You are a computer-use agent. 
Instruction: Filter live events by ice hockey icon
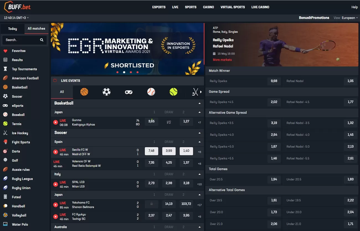click(x=195, y=92)
